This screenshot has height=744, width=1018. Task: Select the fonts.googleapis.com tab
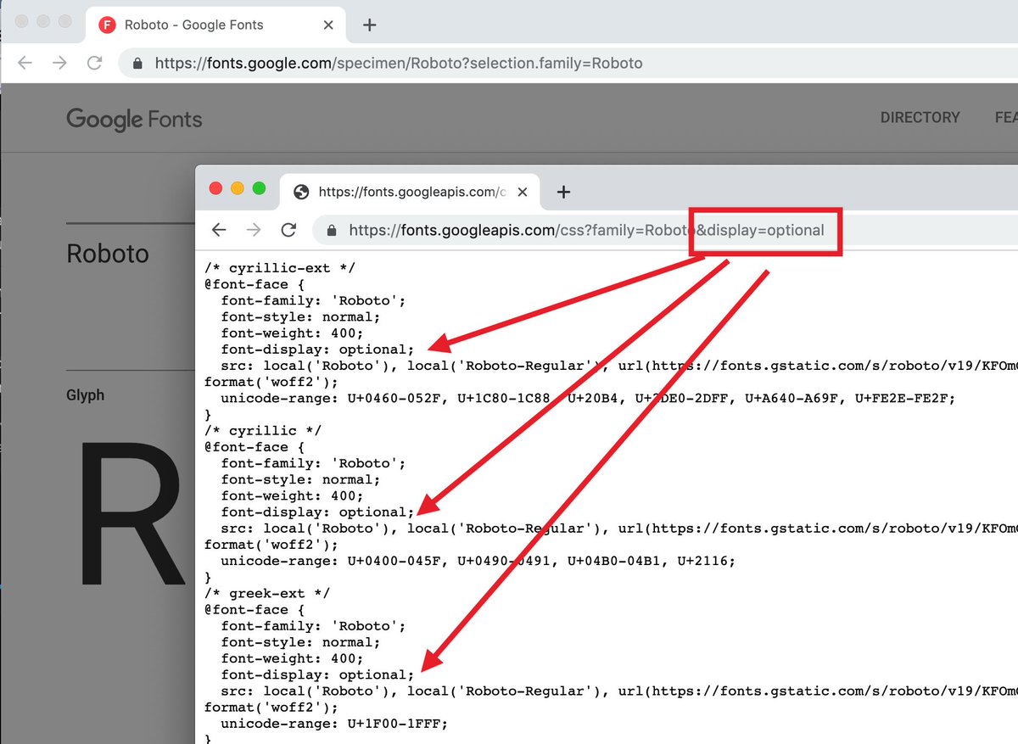click(411, 192)
